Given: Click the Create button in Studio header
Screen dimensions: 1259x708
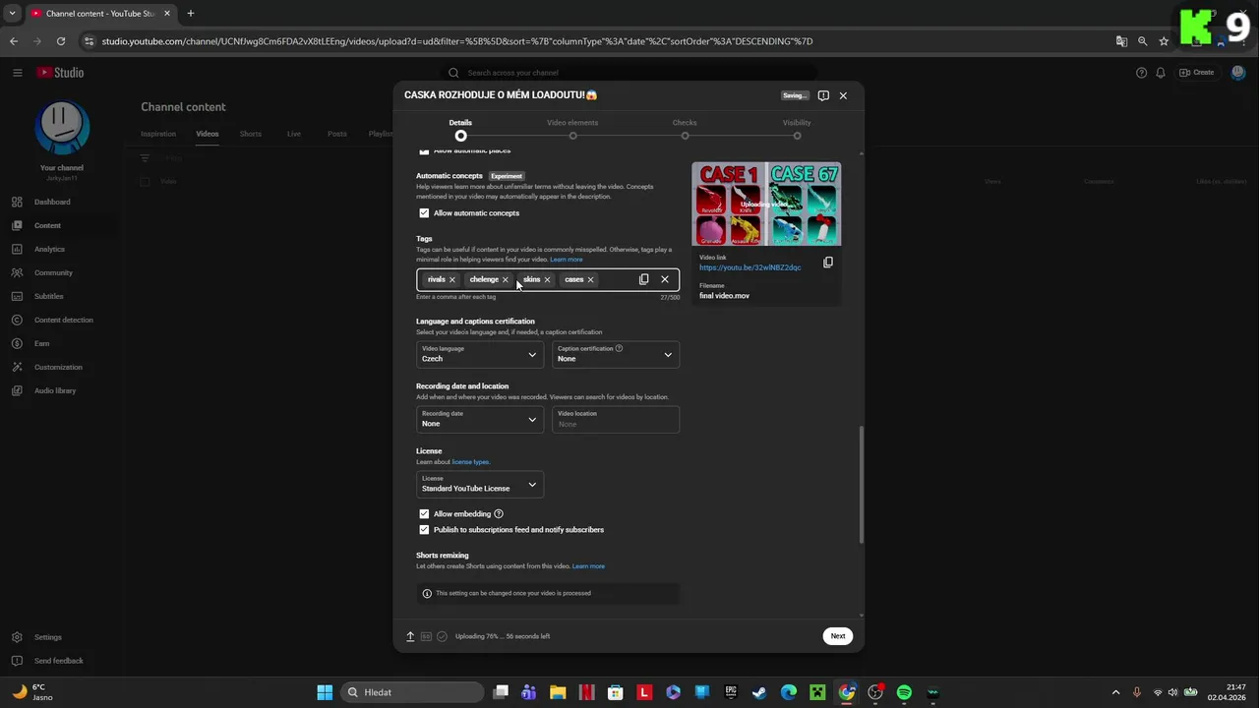Looking at the screenshot, I should 1197,73.
